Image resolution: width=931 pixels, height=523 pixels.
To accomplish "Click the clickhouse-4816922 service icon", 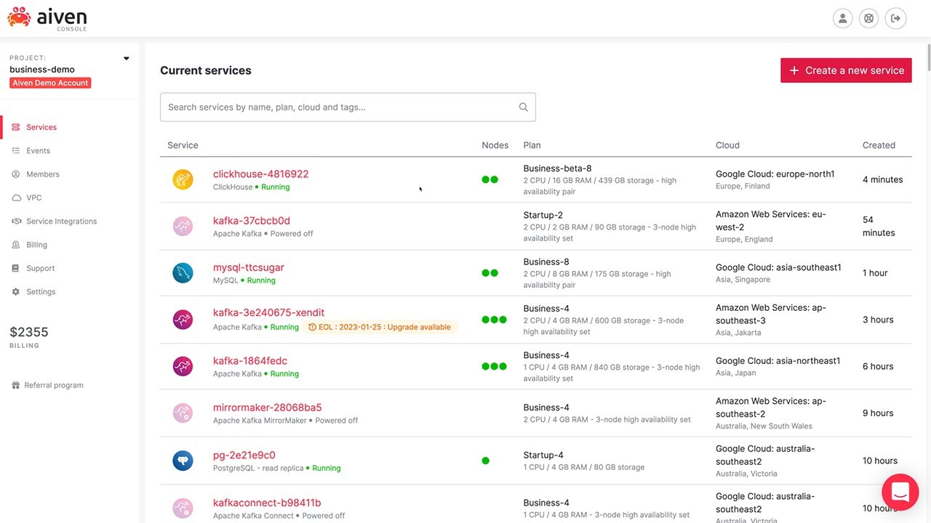I will 183,179.
